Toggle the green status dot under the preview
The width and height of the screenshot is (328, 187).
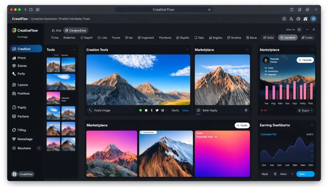[141, 110]
